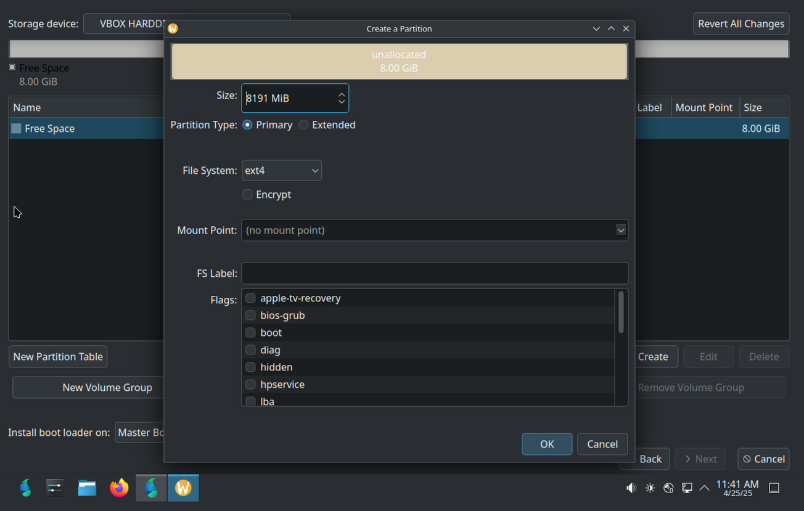Screen dimensions: 804x511
Task: Open System Settings icon in taskbar
Action: point(55,488)
